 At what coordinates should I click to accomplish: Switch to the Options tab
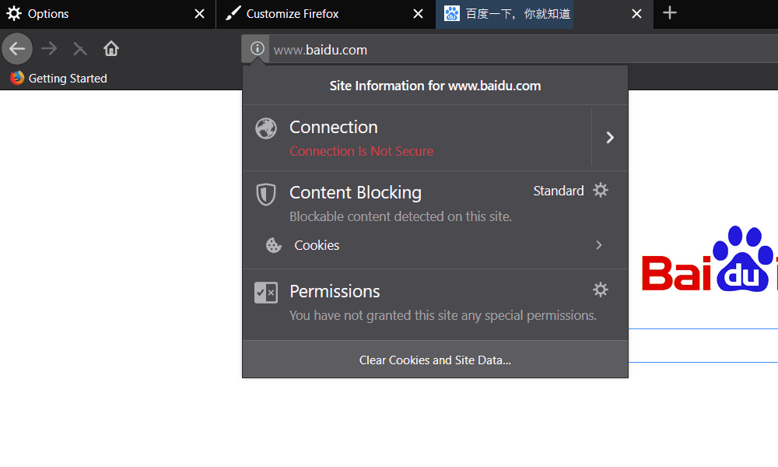pos(93,14)
